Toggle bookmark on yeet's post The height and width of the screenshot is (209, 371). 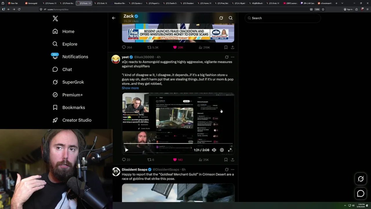(226, 160)
